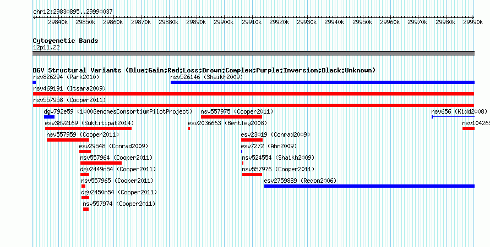Click the red nsv469191 loss bar
The width and height of the screenshot is (490, 247).
coord(253,94)
